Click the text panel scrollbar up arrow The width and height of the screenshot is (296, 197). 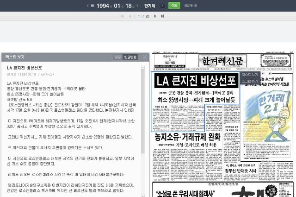(x=143, y=68)
